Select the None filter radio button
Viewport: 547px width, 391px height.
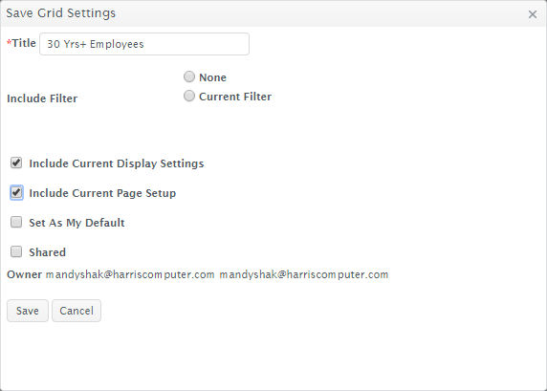(189, 76)
